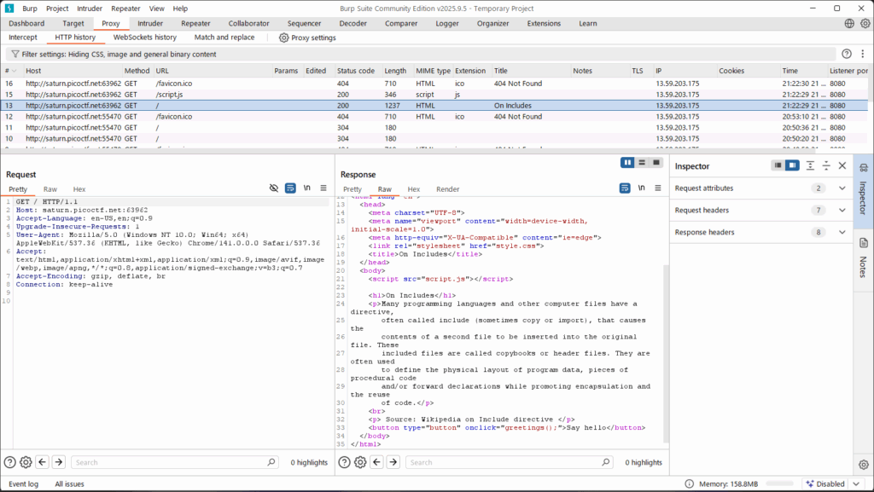Click the filter funnel icon in the filter bar
Image resolution: width=874 pixels, height=492 pixels.
pos(15,54)
